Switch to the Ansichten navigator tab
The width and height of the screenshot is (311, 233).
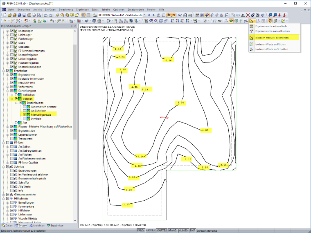click(37, 225)
